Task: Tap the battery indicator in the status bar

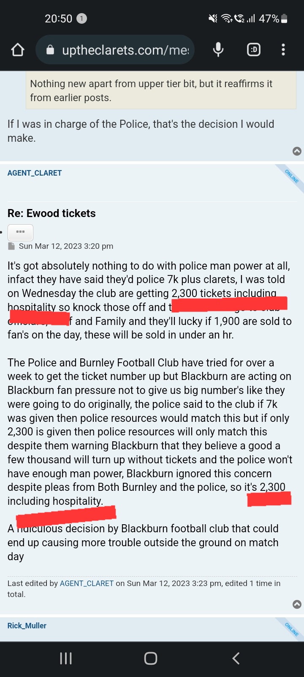Action: pos(284,19)
